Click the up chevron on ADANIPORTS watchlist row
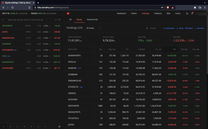Image resolution: width=208 pixels, height=129 pixels. (50, 62)
